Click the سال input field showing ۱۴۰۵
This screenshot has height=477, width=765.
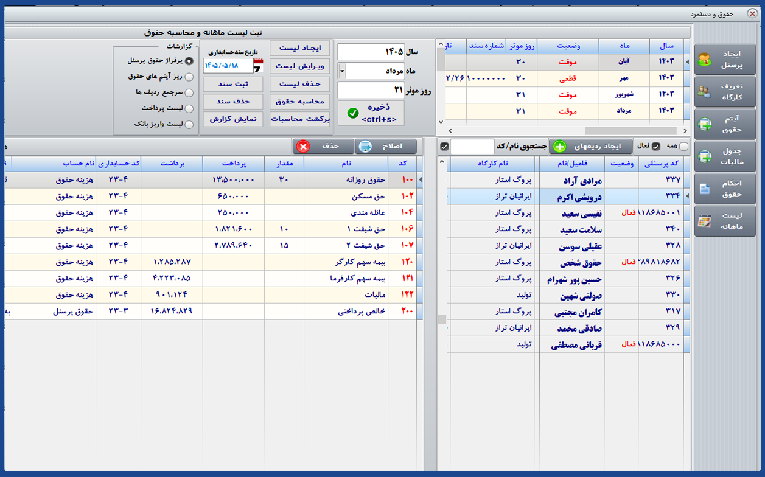[371, 52]
